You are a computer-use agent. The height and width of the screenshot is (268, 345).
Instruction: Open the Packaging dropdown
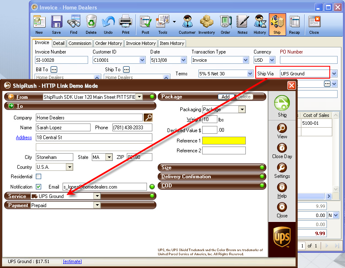[242, 109]
